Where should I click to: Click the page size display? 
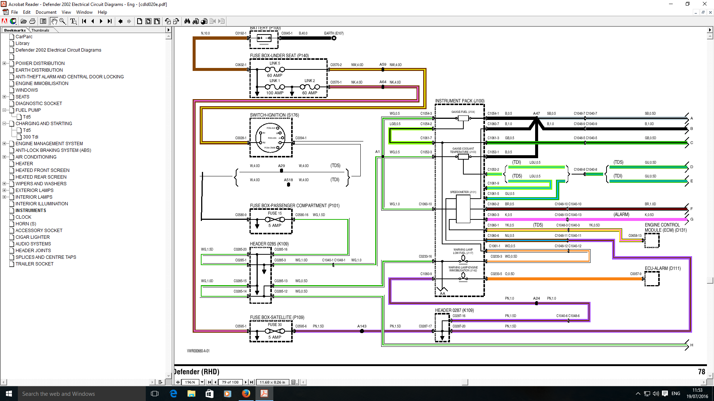coord(273,382)
